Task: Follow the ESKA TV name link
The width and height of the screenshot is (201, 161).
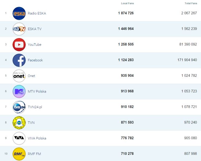Action: point(35,29)
